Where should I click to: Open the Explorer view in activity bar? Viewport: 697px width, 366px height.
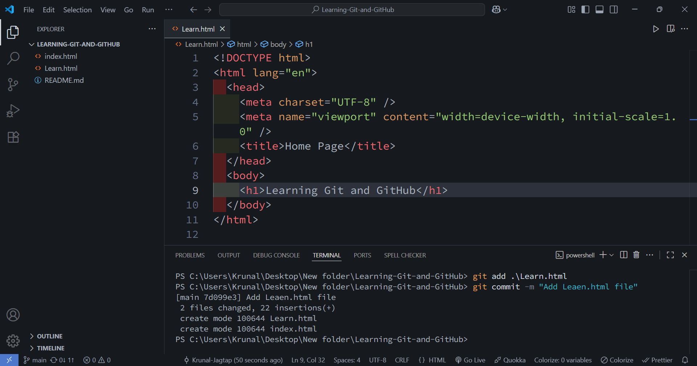(x=13, y=32)
